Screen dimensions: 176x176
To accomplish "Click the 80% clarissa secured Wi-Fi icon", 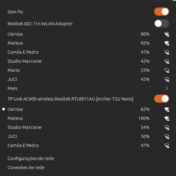I will pos(167,34).
